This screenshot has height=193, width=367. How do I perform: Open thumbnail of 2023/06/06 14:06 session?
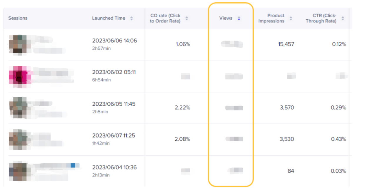click(18, 44)
